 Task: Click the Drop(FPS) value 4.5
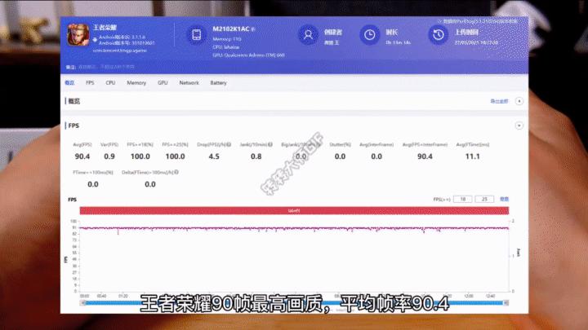pyautogui.click(x=214, y=156)
